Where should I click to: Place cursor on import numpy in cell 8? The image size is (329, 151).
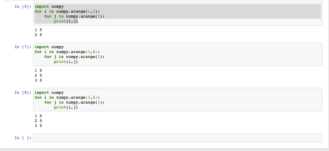click(x=49, y=93)
